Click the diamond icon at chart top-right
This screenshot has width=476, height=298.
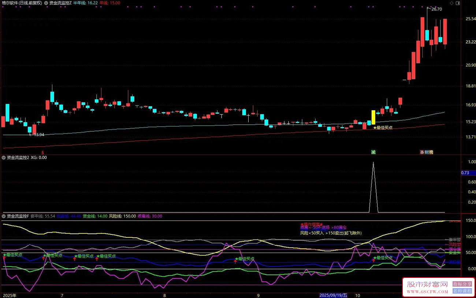pyautogui.click(x=452, y=3)
